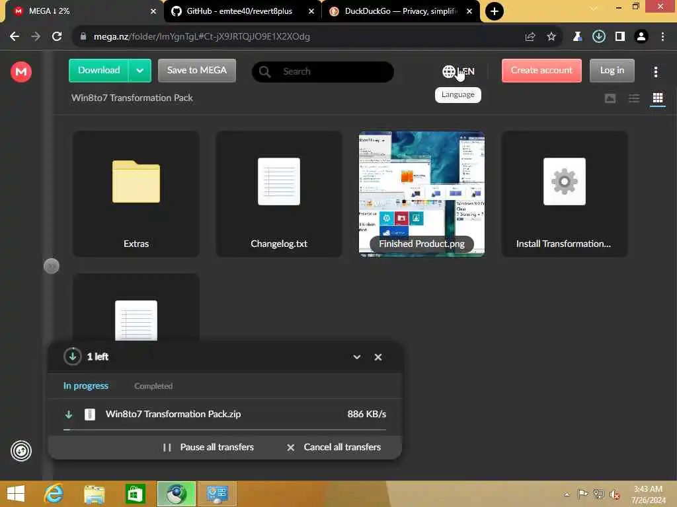
Task: Click the share page icon in address bar
Action: point(530,37)
